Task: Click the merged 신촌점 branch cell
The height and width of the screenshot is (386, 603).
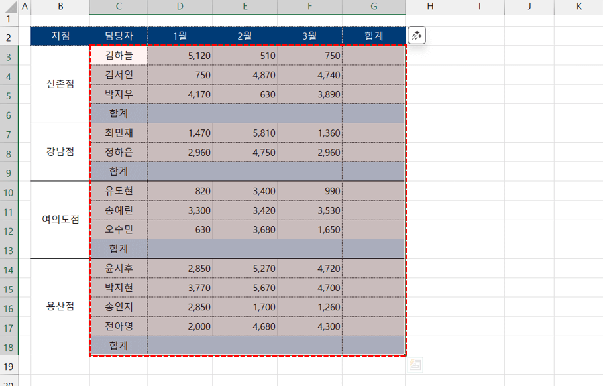Action: 60,84
